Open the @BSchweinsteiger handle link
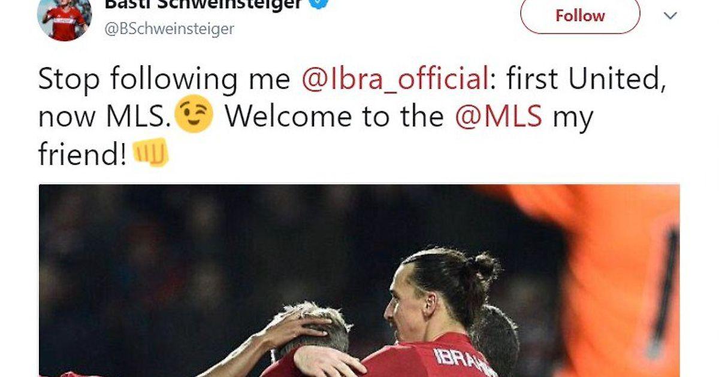This screenshot has height=377, width=719. 170,28
